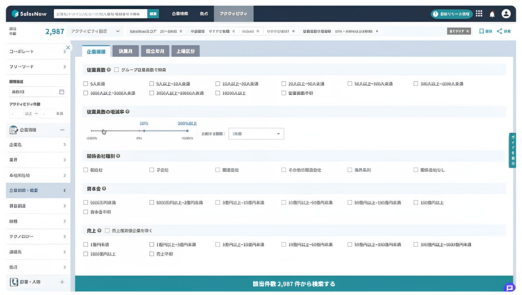The height and width of the screenshot is (295, 522).
Task: Switch to the 決算月 tab
Action: click(x=126, y=51)
